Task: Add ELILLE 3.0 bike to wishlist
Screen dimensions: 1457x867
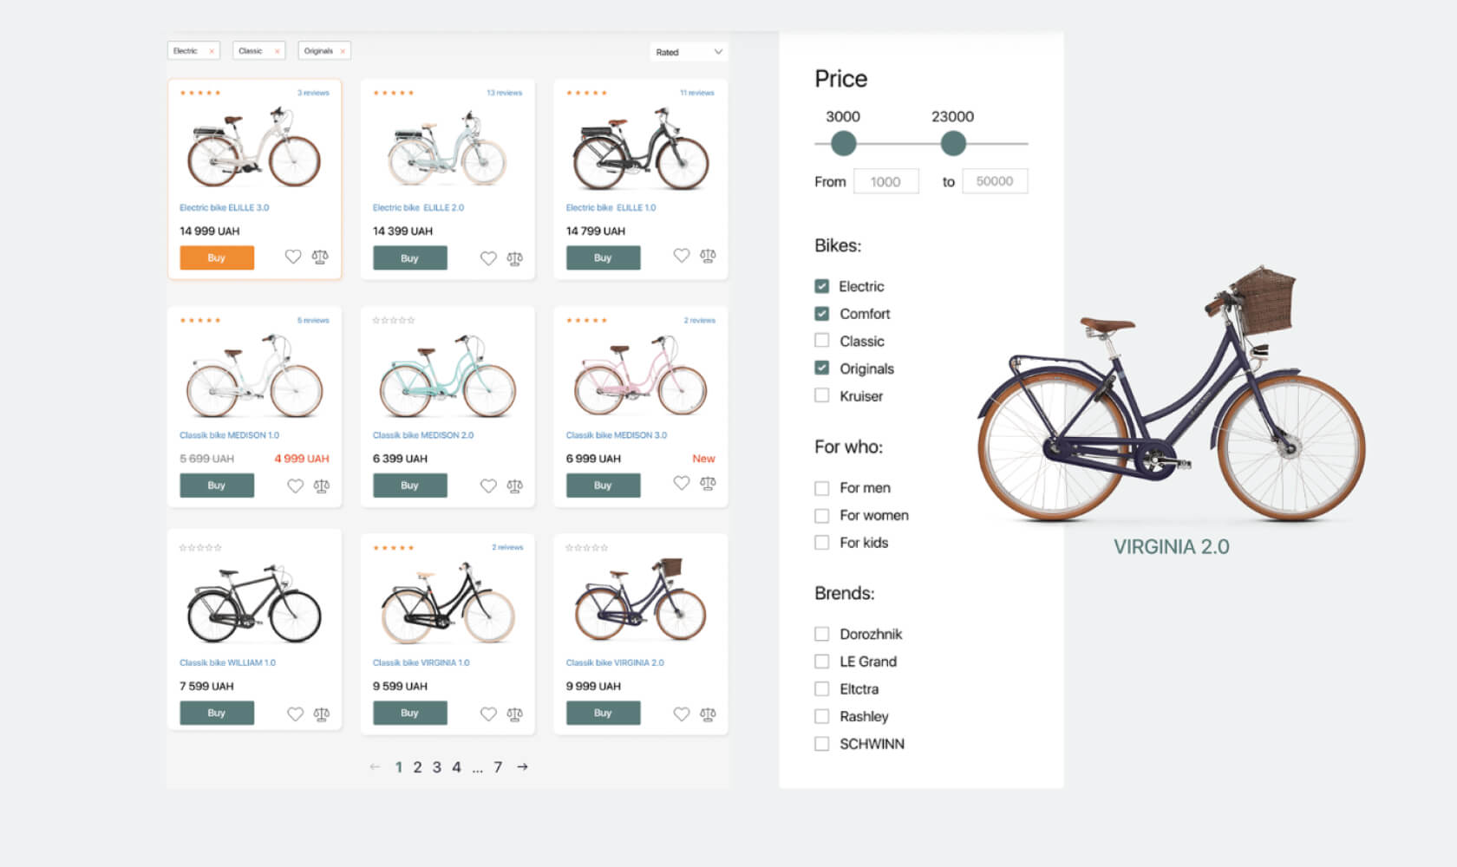Action: [x=293, y=257]
